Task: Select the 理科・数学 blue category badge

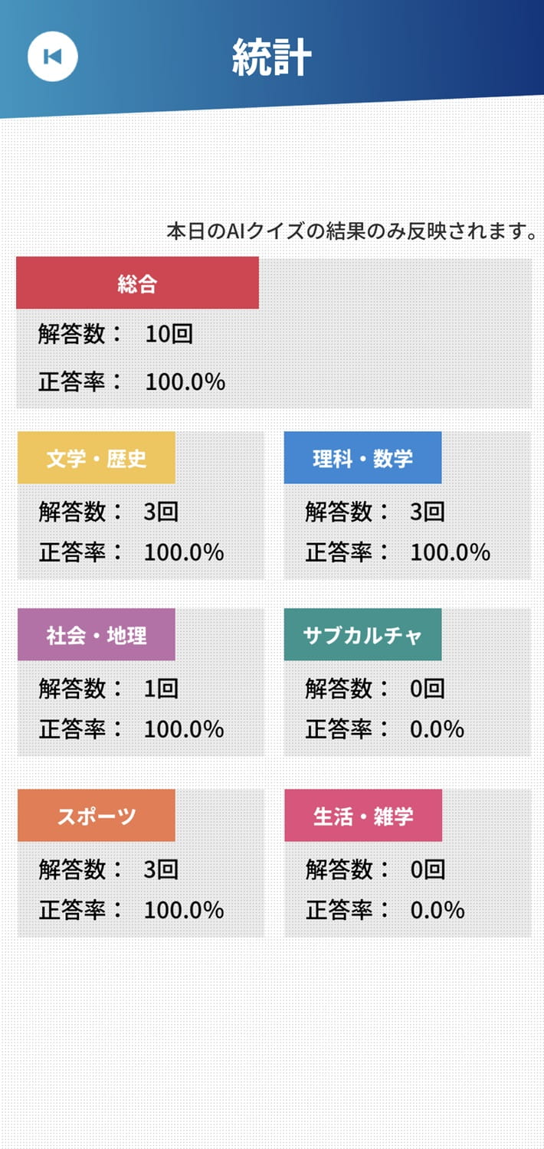Action: tap(362, 457)
